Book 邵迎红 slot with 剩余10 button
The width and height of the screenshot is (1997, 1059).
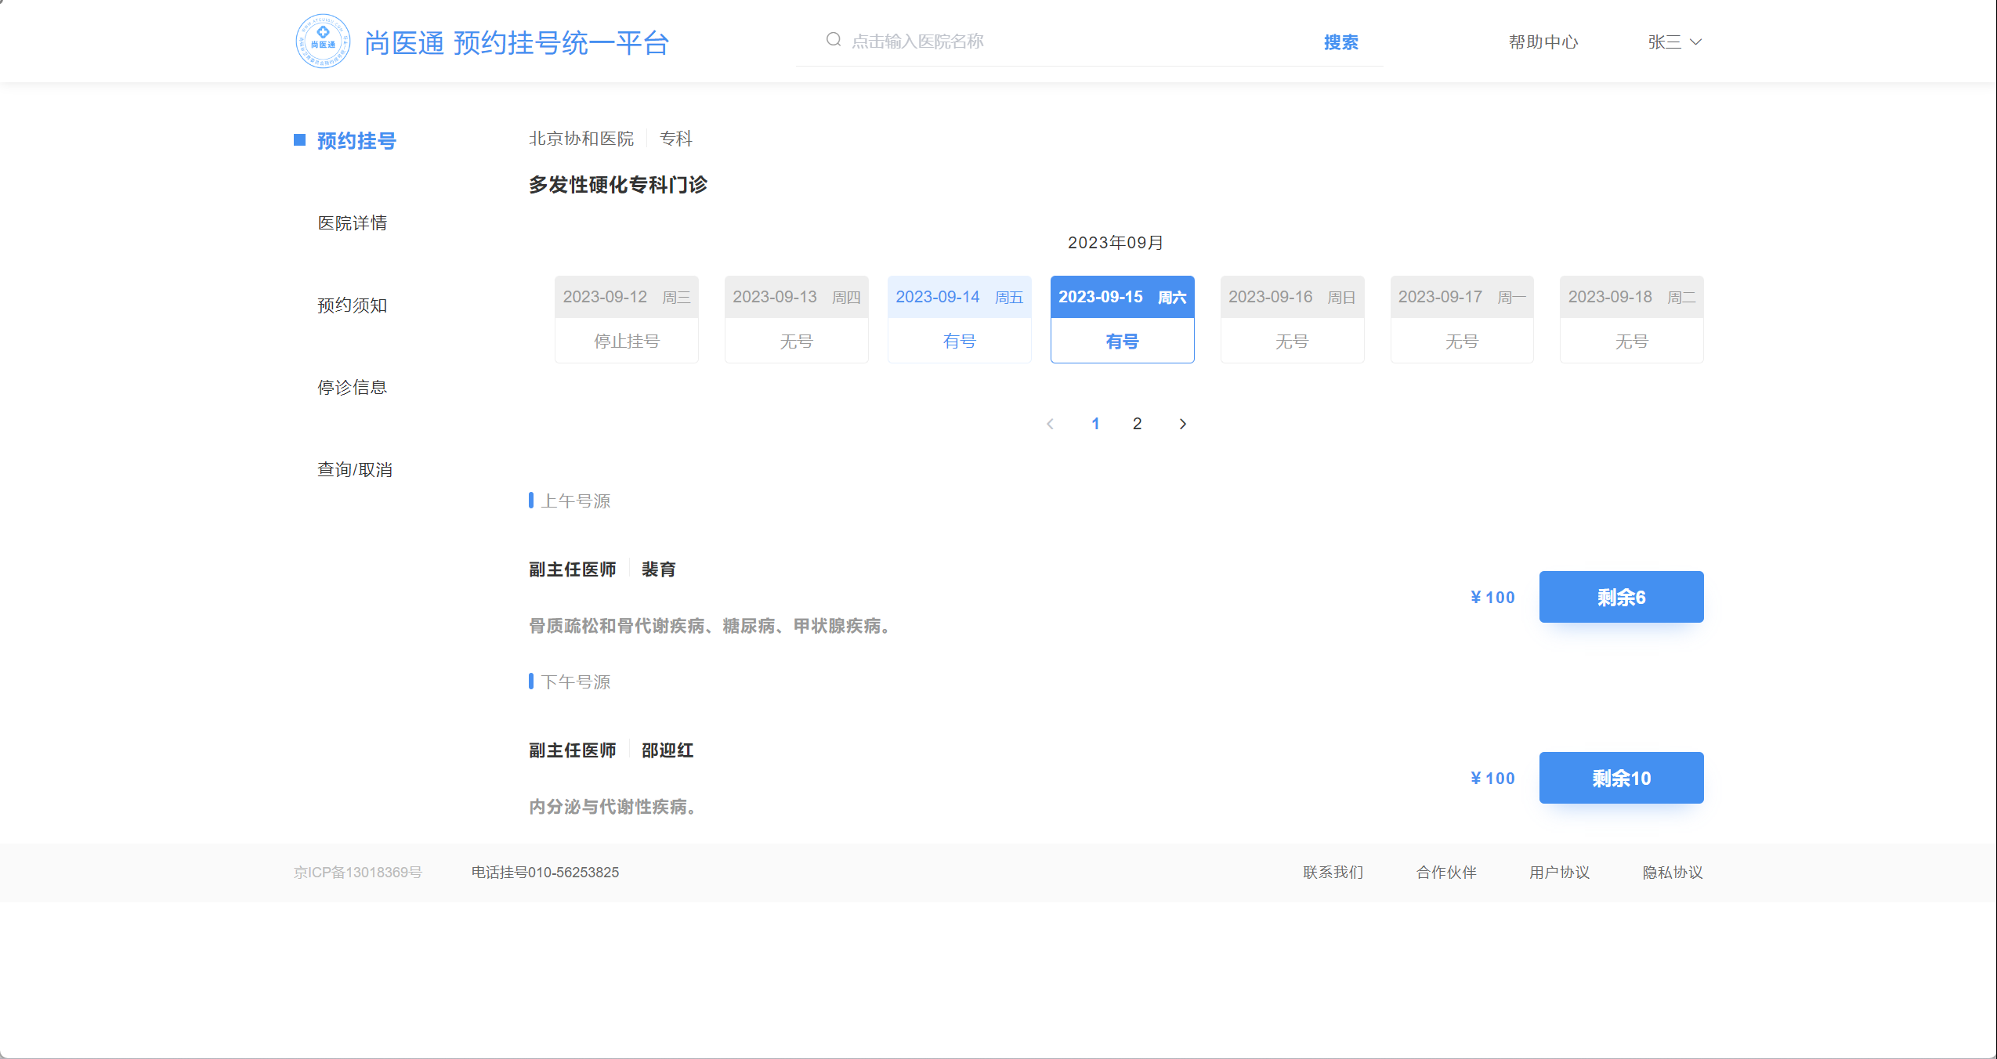[x=1622, y=778]
